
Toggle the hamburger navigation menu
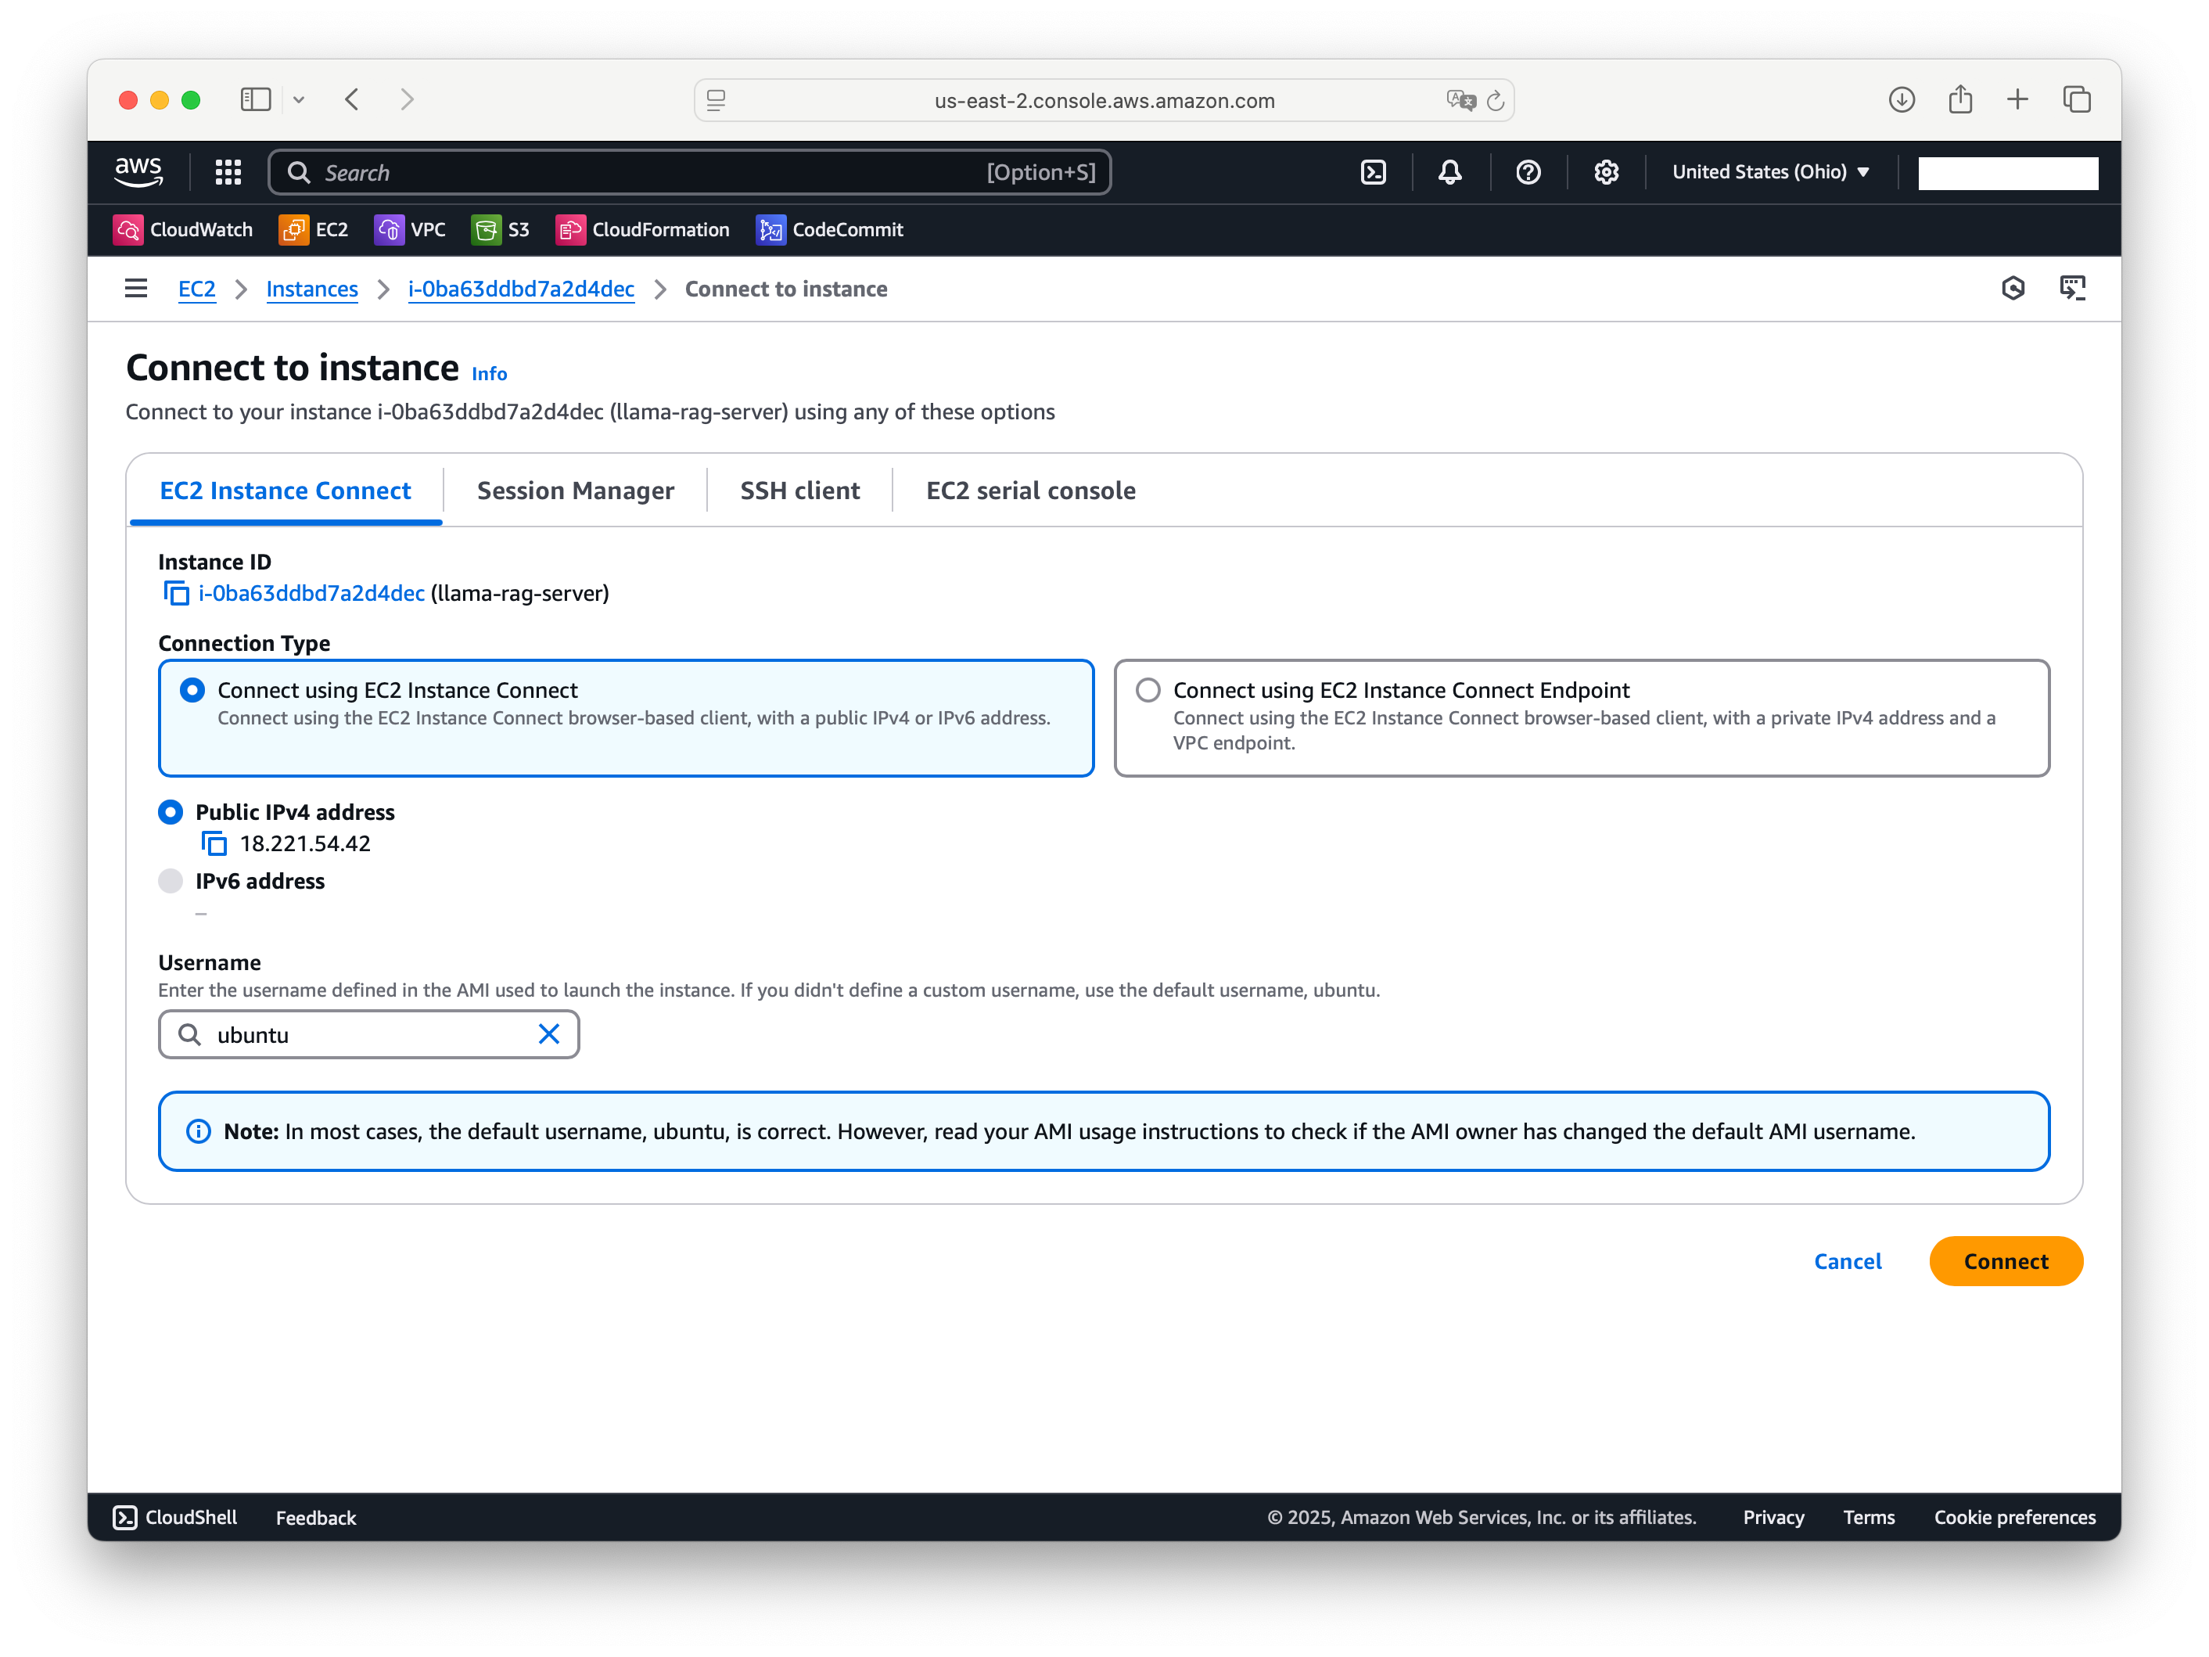pos(136,289)
